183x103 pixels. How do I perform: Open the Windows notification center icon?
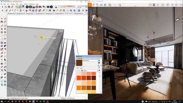tap(180, 102)
